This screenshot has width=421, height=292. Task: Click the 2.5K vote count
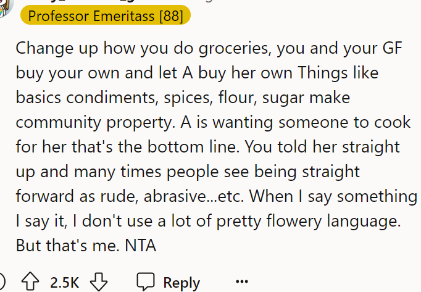[64, 283]
